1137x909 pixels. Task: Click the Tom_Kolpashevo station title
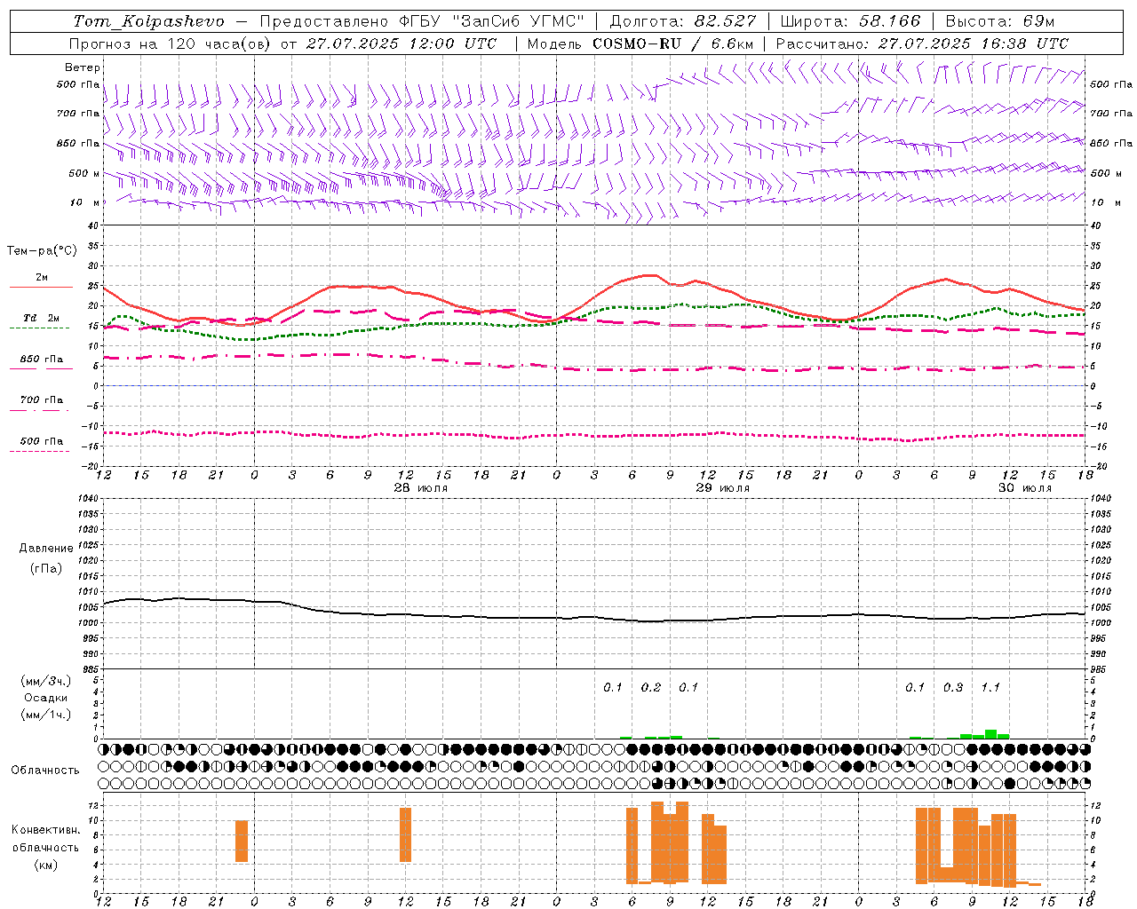pos(149,21)
